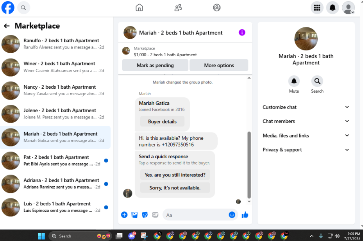Open the Friends icon in top bar

(x=178, y=8)
